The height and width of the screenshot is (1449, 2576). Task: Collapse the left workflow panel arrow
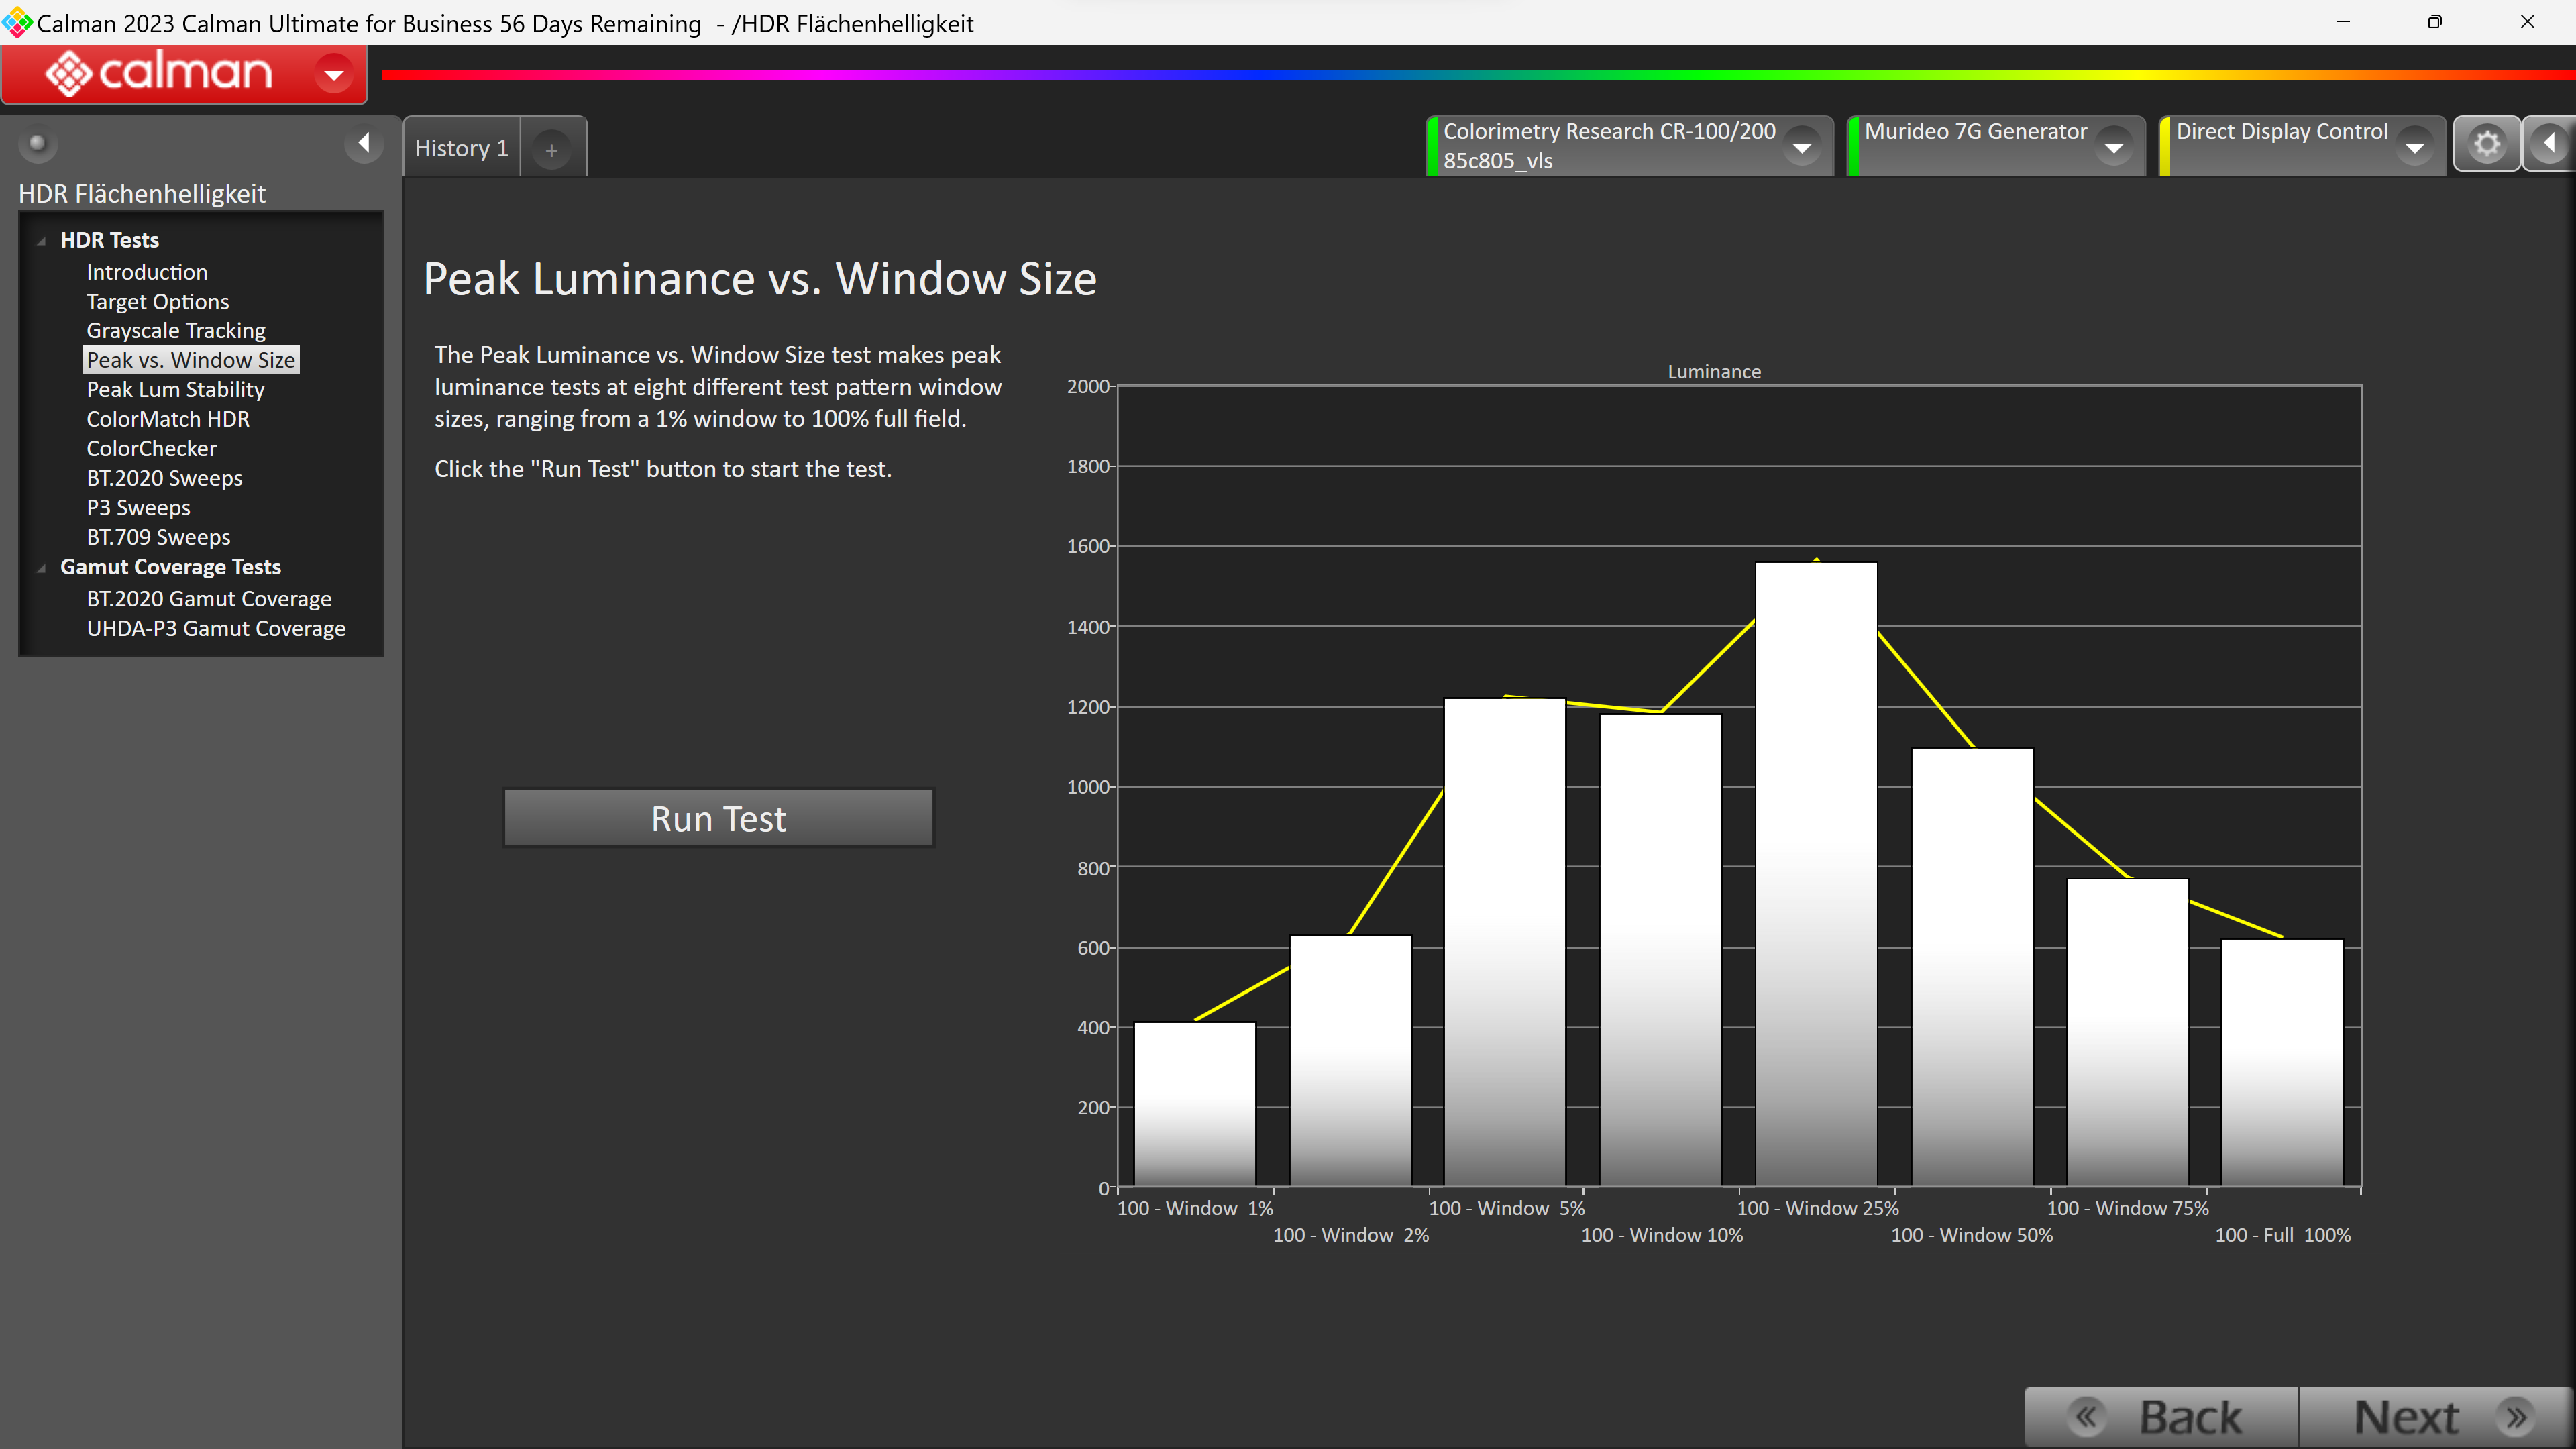364,144
